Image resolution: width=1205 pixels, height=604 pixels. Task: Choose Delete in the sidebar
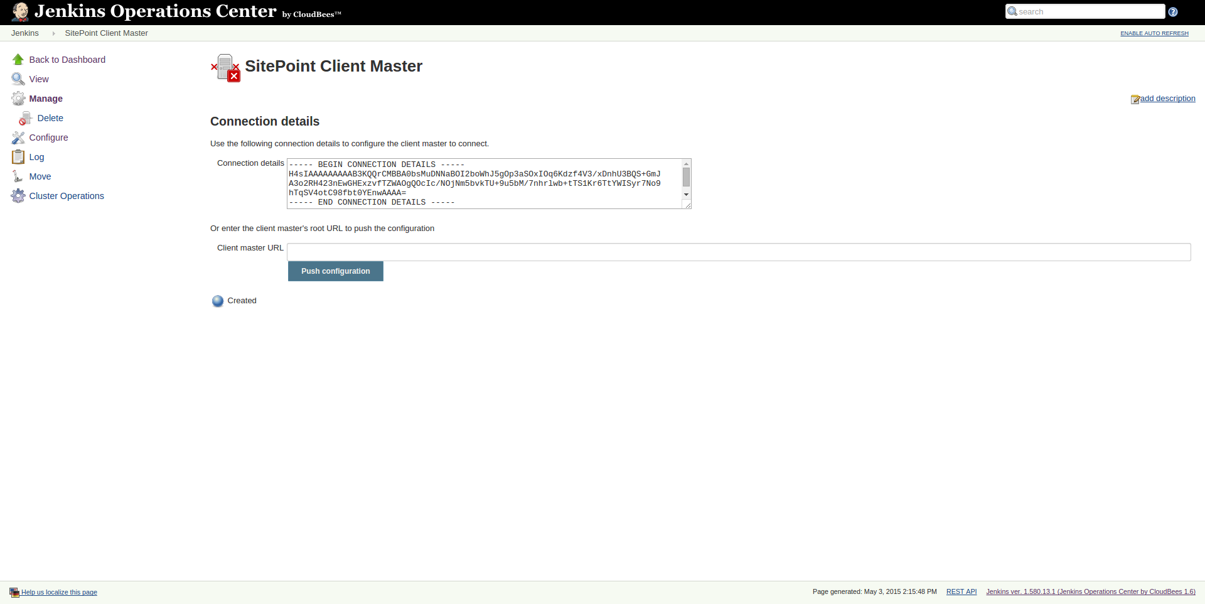(x=50, y=118)
